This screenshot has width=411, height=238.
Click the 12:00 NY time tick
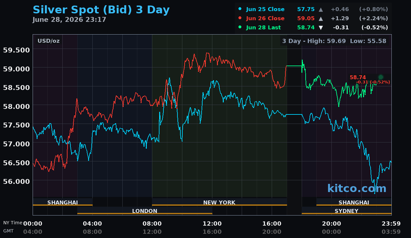[212, 224]
